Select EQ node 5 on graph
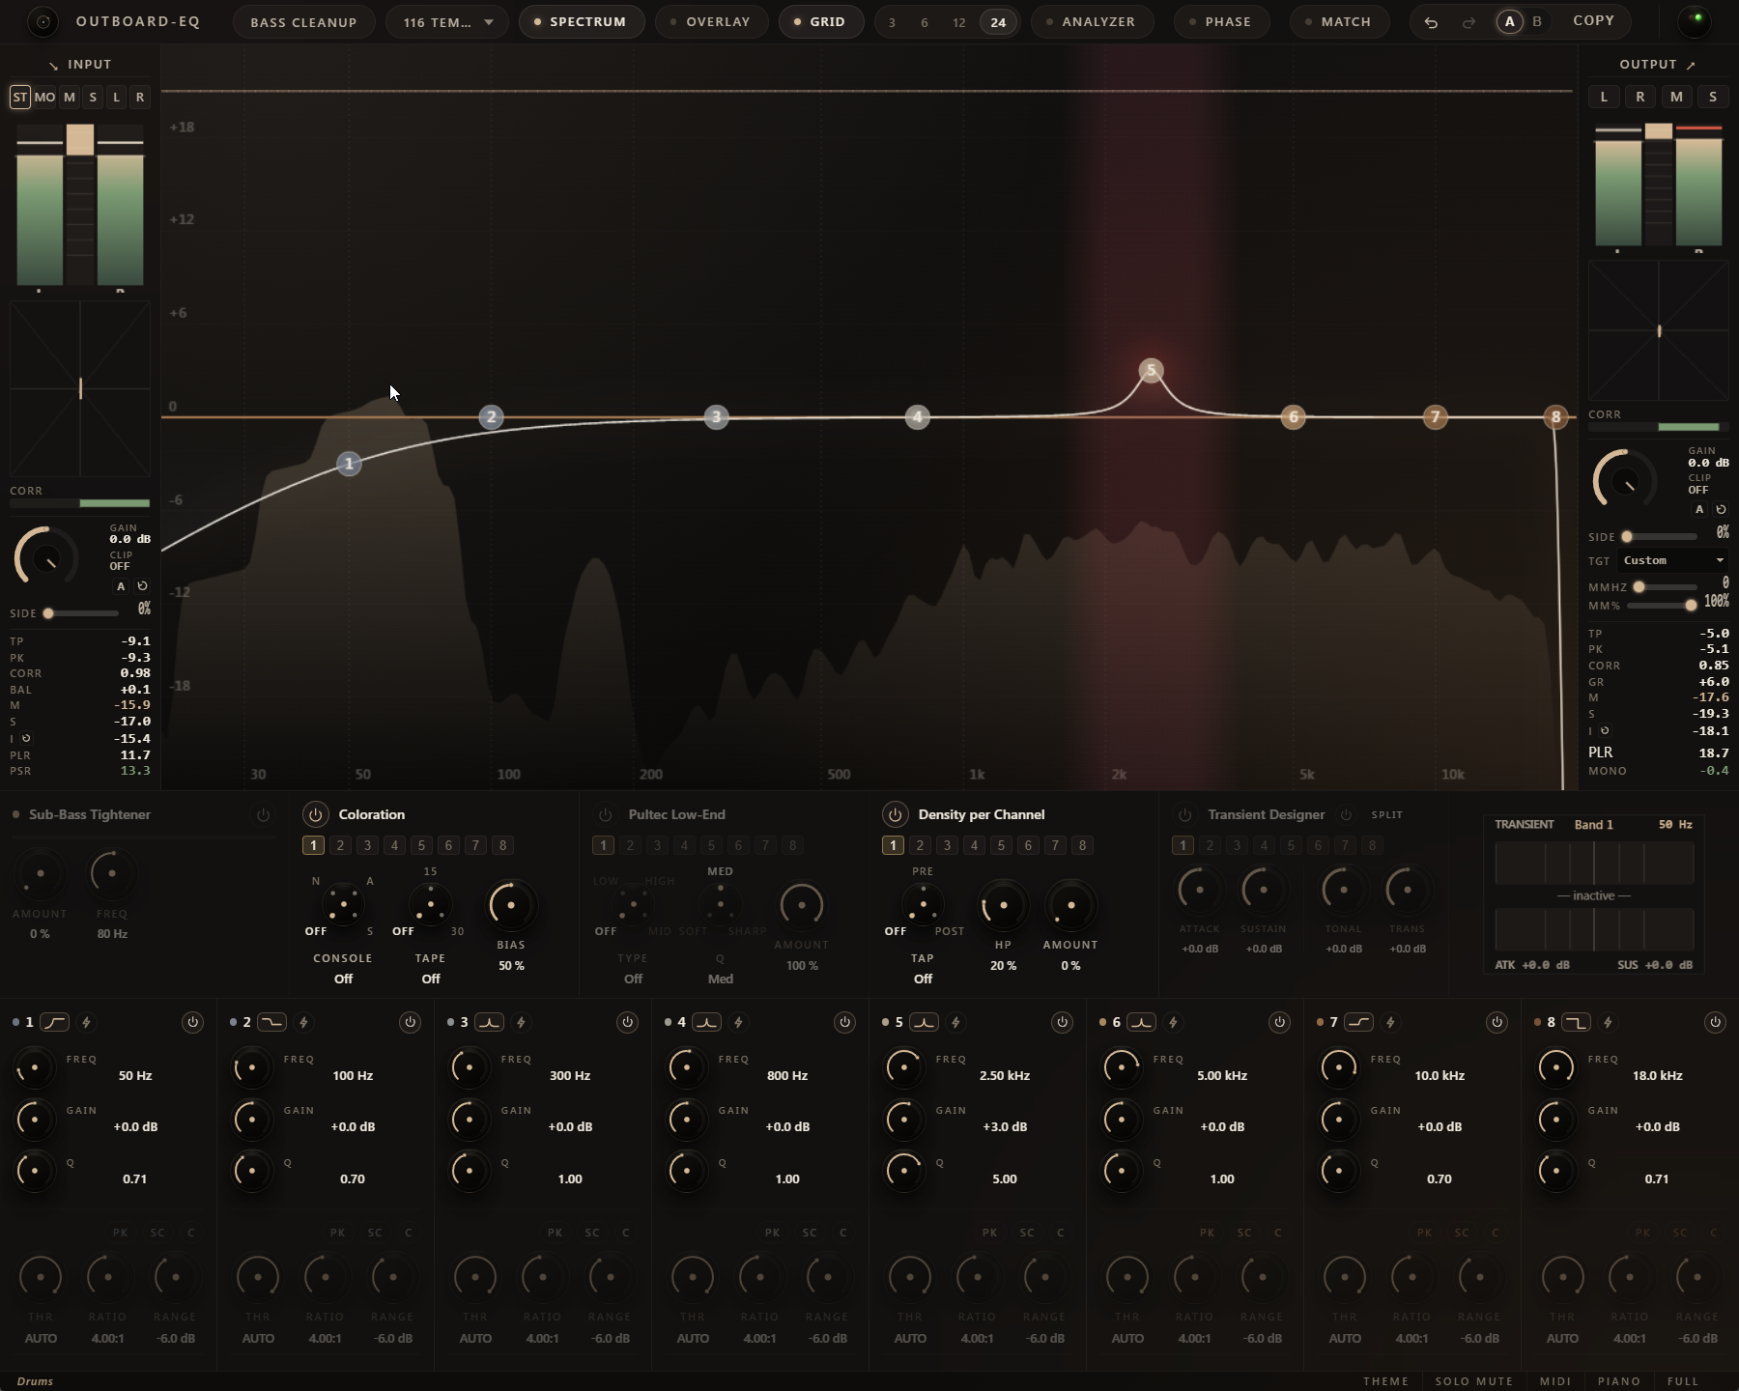Screen dimensions: 1739x1391 tap(1151, 370)
